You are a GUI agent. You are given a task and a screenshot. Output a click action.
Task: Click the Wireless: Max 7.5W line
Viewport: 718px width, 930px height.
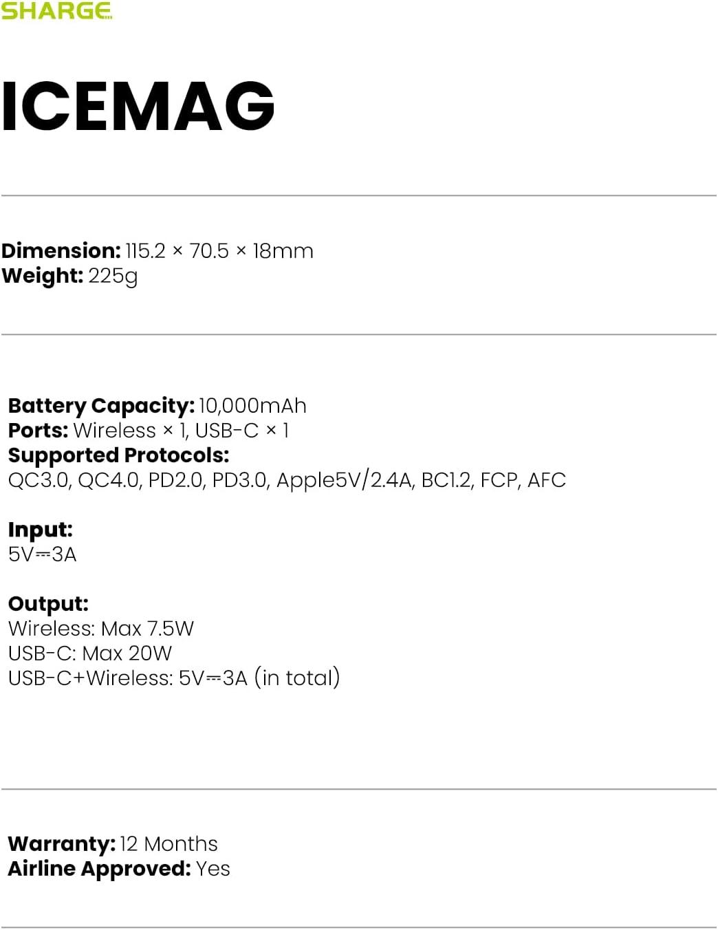(101, 629)
